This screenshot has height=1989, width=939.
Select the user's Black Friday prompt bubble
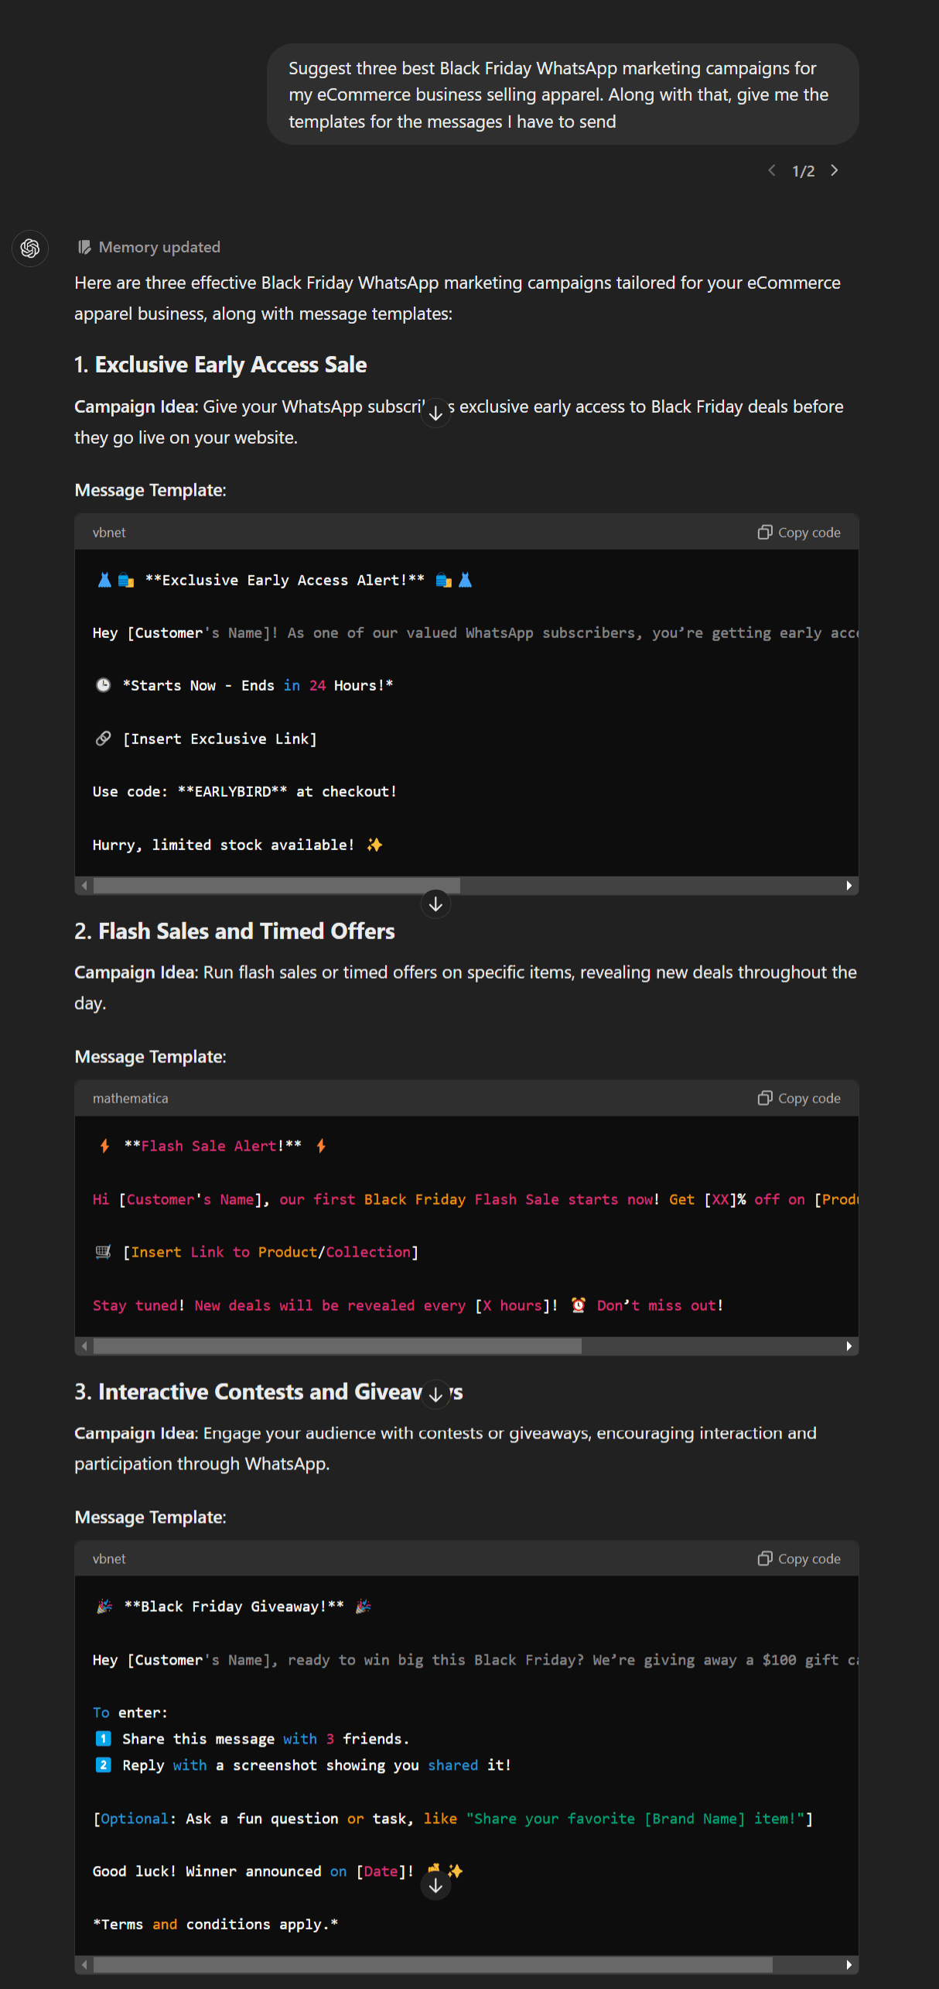[x=562, y=94]
